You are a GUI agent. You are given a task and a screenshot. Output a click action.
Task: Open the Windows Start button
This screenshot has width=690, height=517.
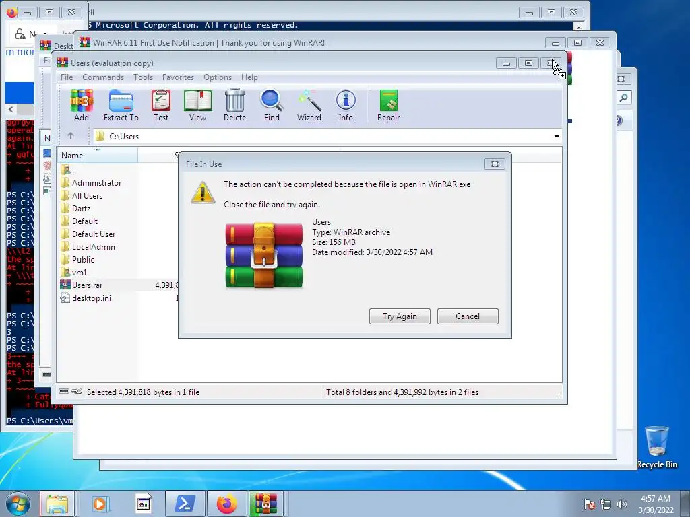pos(18,504)
